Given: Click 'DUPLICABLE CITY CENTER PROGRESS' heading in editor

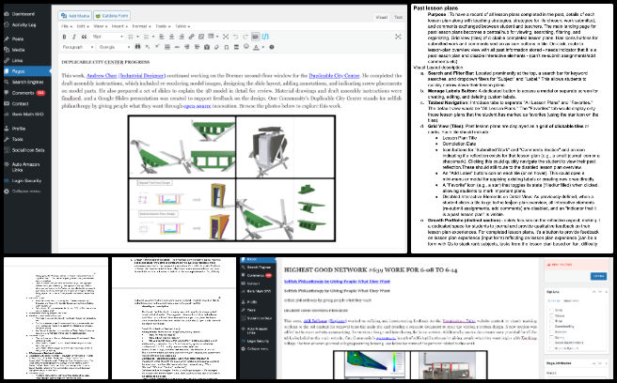Looking at the screenshot, I should (x=105, y=62).
